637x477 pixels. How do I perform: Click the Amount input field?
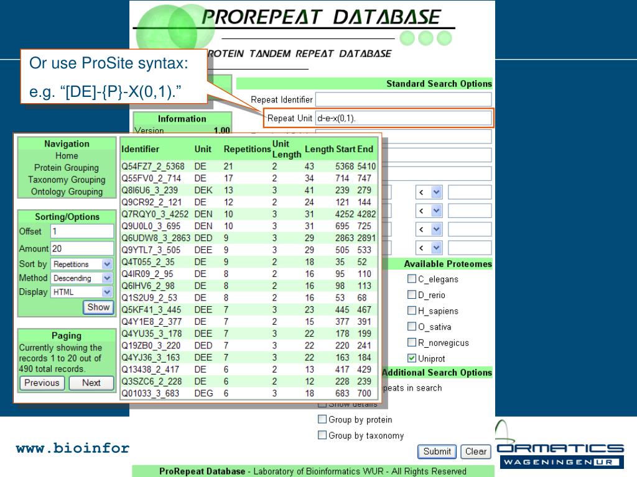click(x=82, y=248)
